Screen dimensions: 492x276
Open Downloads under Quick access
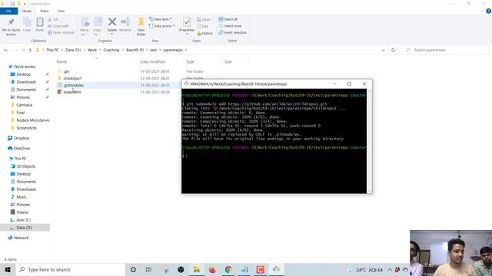coord(26,82)
